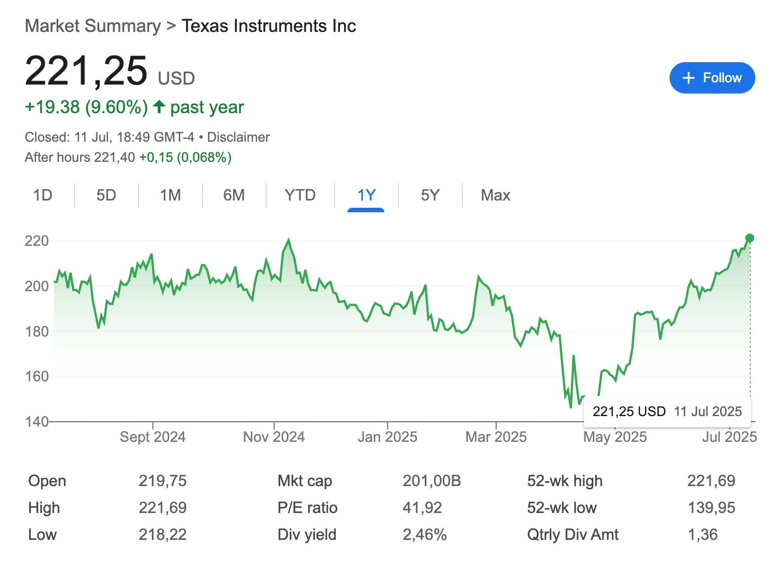The height and width of the screenshot is (569, 780).
Task: Click the 'May 2025' axis label
Action: [615, 437]
